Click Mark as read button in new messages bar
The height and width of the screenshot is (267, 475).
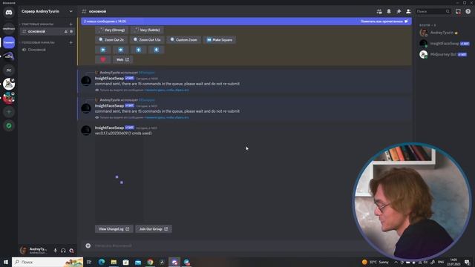click(384, 22)
